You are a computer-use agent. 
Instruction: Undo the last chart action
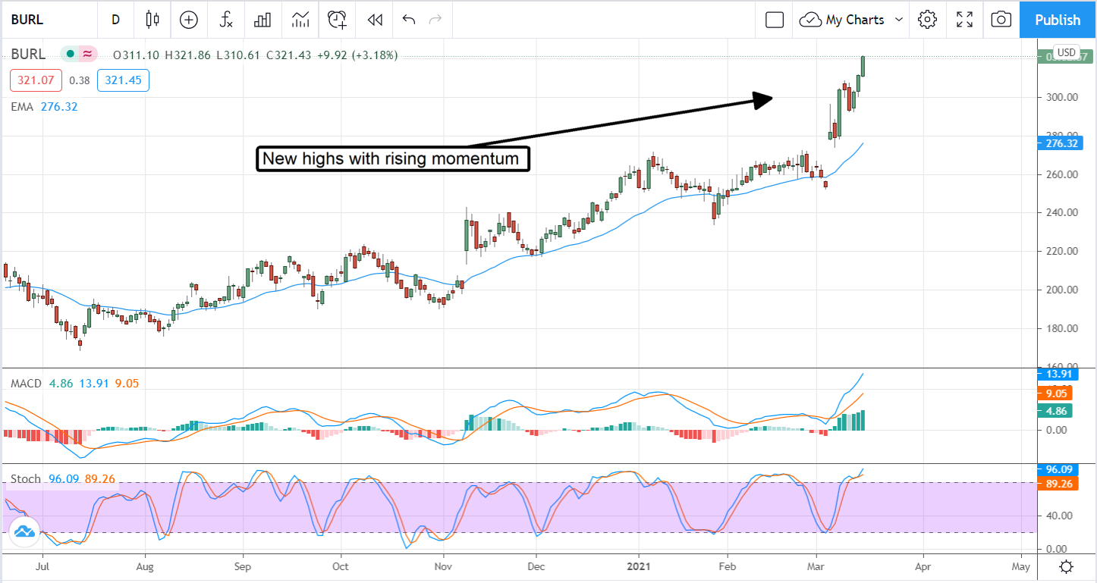[409, 20]
